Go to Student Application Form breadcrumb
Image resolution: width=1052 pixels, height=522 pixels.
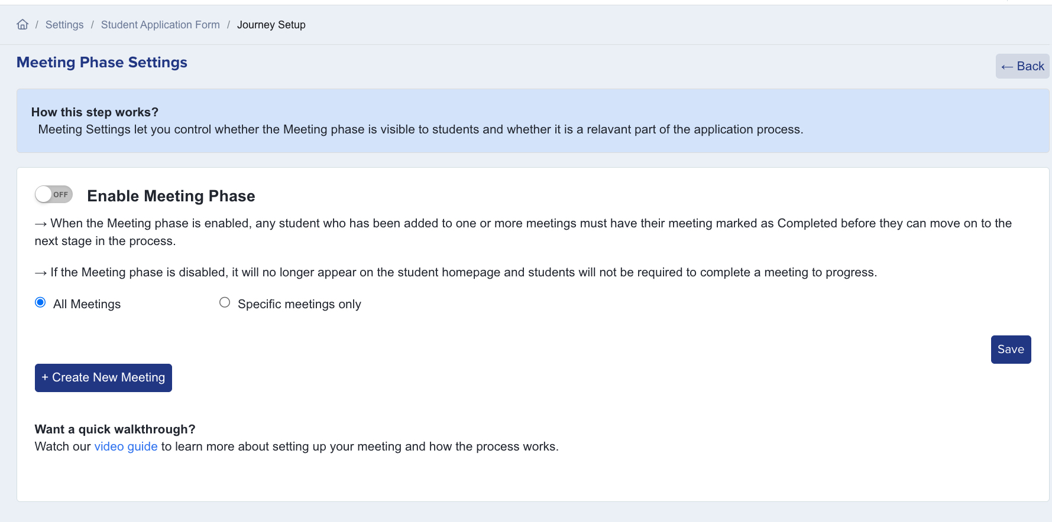tap(160, 25)
